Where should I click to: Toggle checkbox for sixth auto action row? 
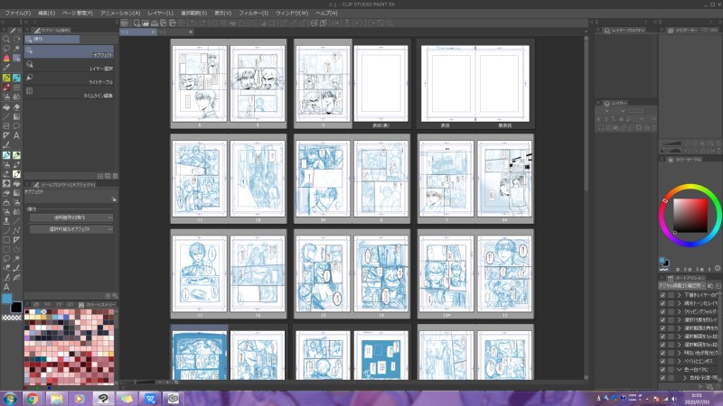click(662, 337)
